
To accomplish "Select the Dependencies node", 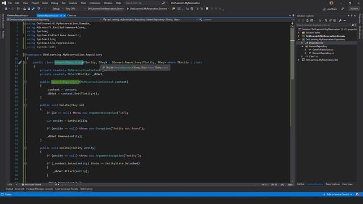I will pos(316,43).
